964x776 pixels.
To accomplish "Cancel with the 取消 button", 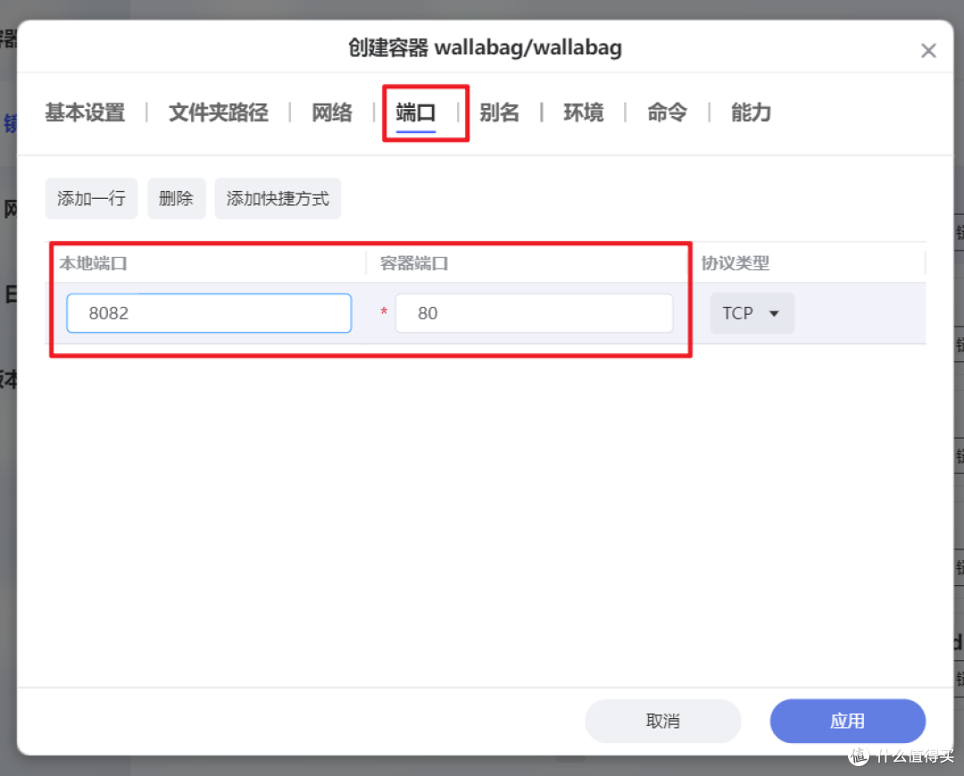I will pos(662,721).
